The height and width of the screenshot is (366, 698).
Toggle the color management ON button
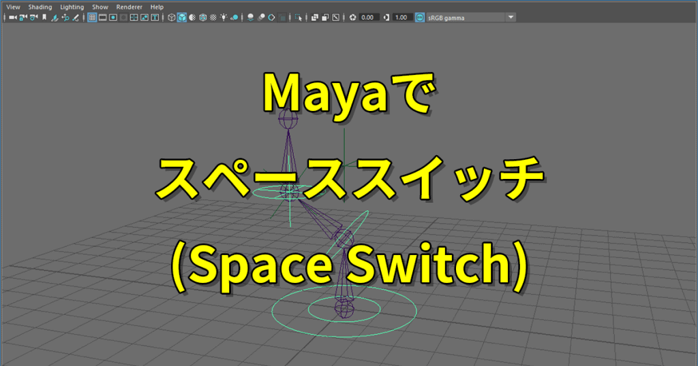420,17
